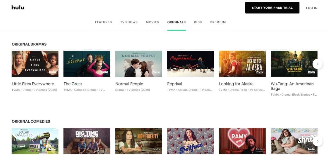Image resolution: width=329 pixels, height=155 pixels.
Task: Open Looking for Alaska thumbnail
Action: 242,64
